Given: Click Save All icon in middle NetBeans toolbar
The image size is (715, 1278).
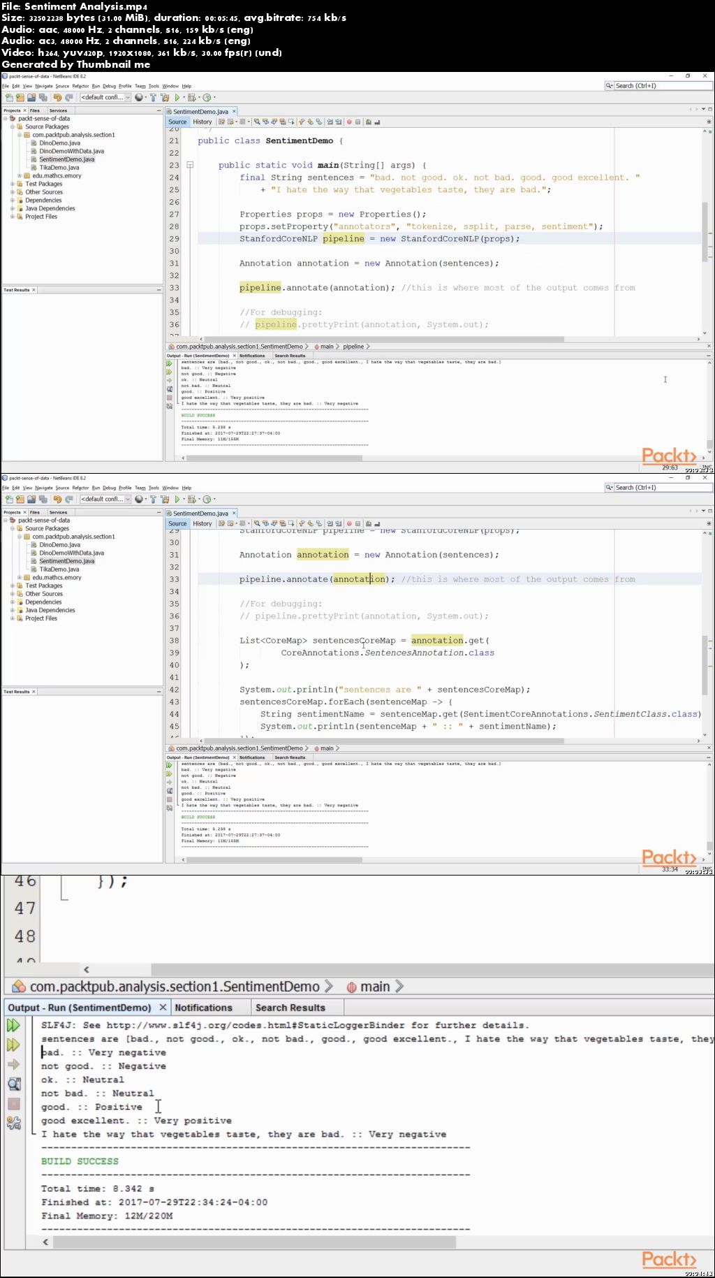Looking at the screenshot, I should point(43,499).
